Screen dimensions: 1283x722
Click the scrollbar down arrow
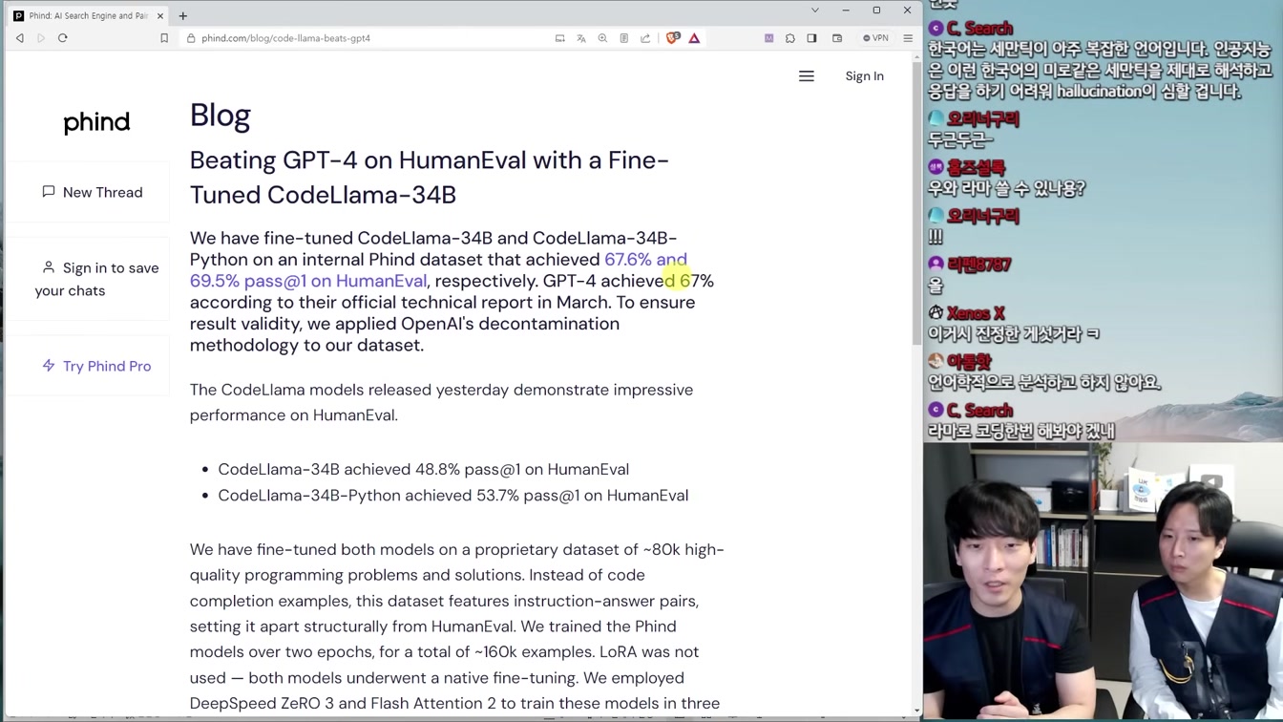917,711
